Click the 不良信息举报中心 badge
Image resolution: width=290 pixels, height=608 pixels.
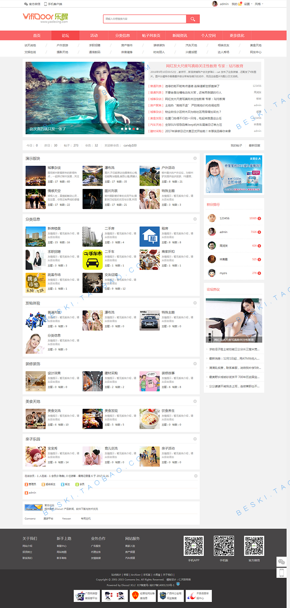(x=198, y=596)
